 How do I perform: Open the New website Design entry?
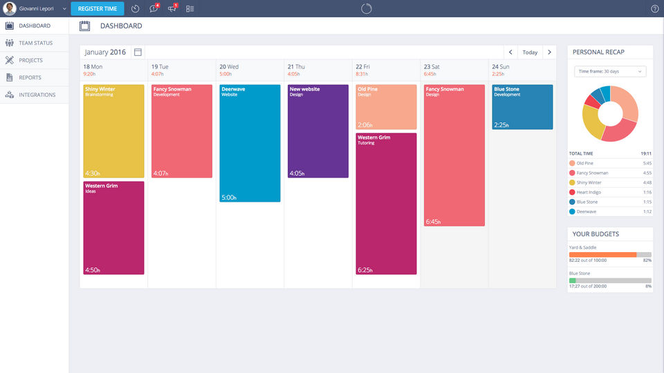318,131
